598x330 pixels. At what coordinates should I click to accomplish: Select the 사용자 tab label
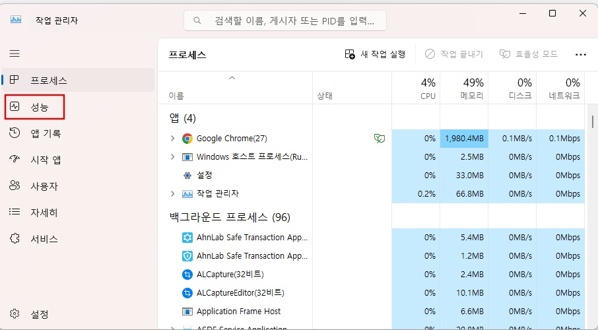pos(44,186)
